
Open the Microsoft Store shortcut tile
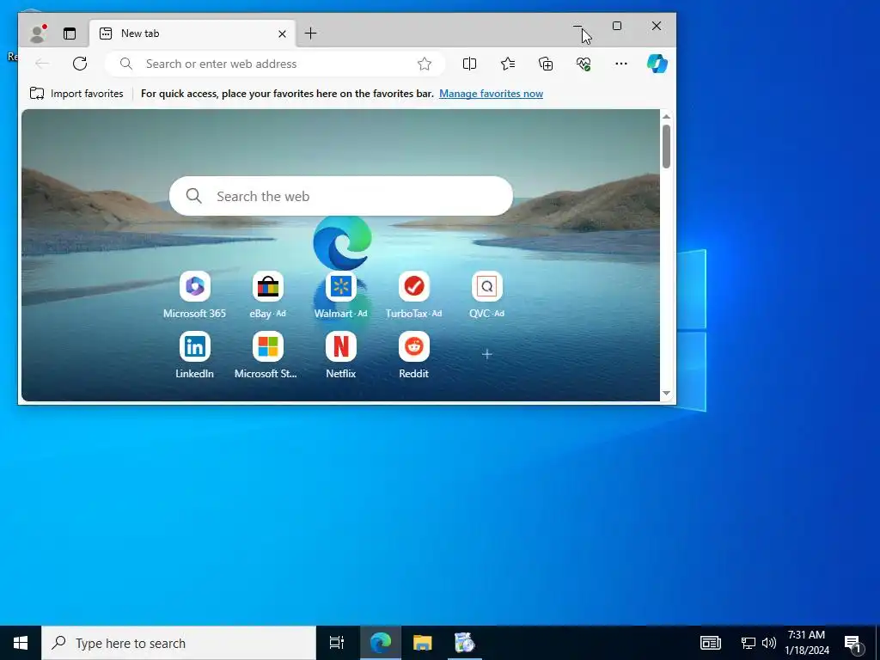tap(268, 355)
